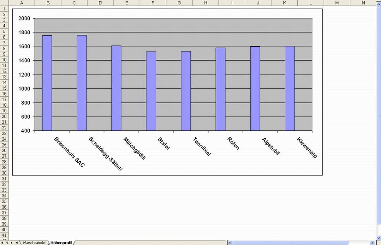
Task: Select column M header
Action: click(x=337, y=3)
